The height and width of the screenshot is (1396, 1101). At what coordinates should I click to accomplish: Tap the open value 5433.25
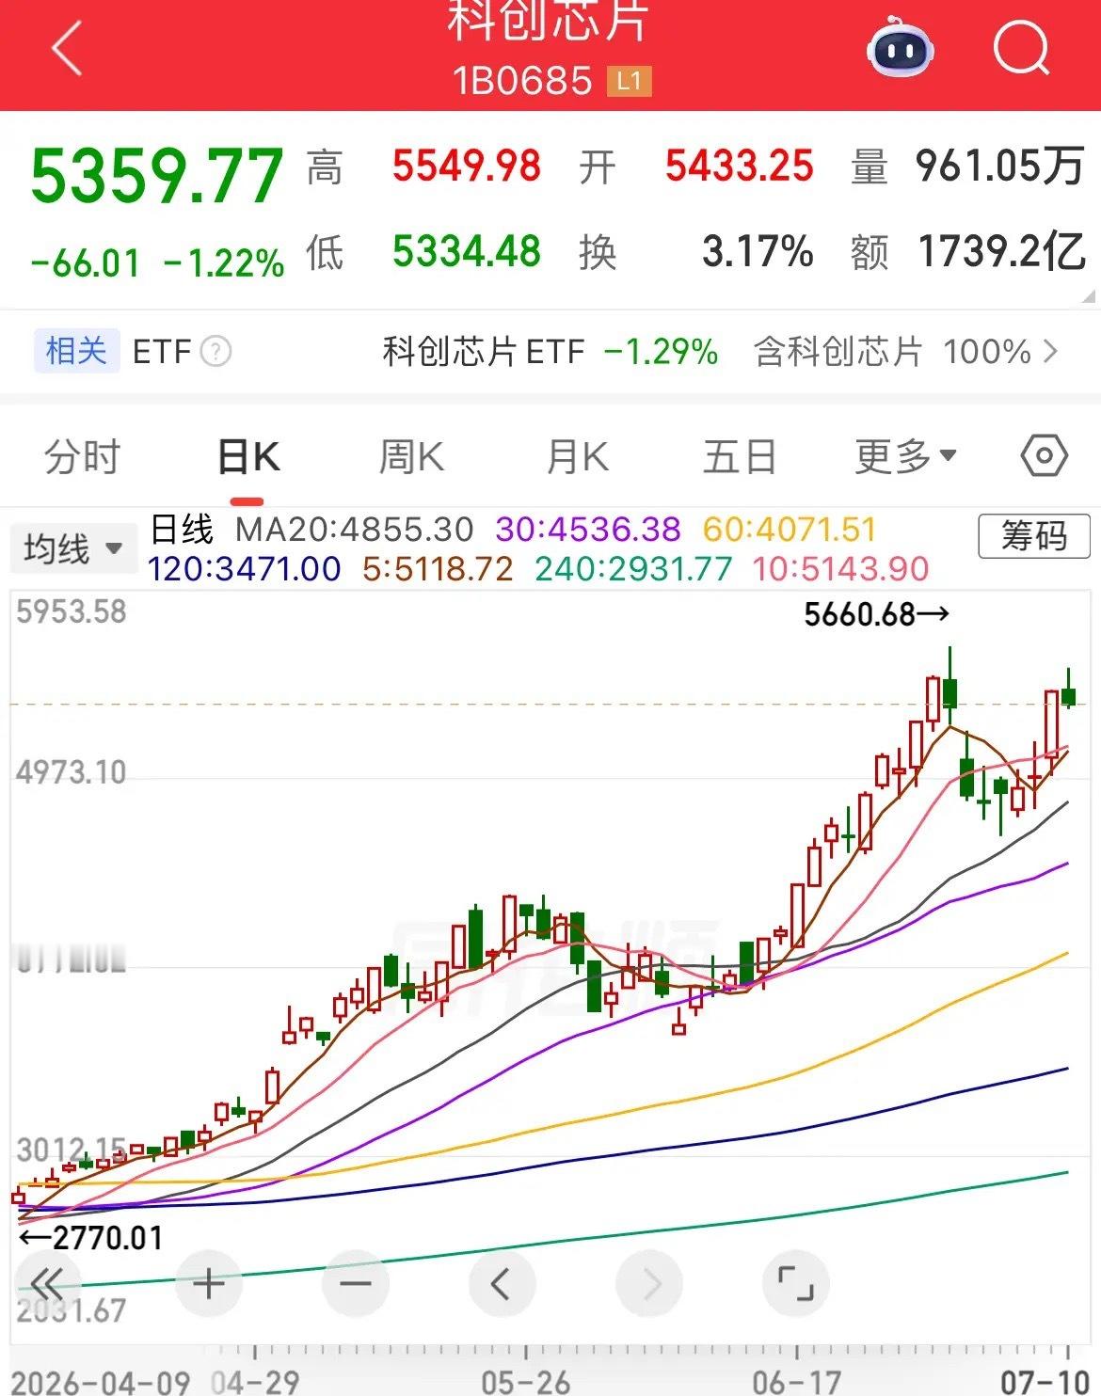point(739,167)
